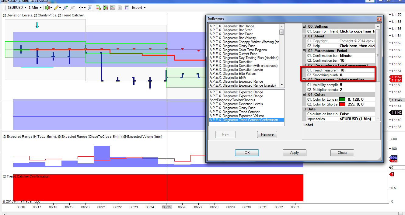Select 'A.P.E.X. Diagnostic Expected Range (classic)'
This screenshot has height=215, width=405.
coord(243,85)
